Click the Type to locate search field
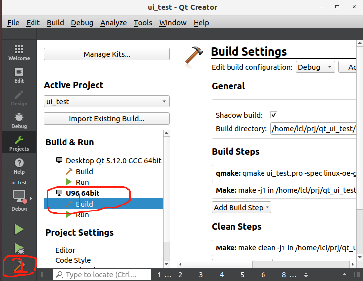Screen dimensions: 363x281 pos(102,275)
